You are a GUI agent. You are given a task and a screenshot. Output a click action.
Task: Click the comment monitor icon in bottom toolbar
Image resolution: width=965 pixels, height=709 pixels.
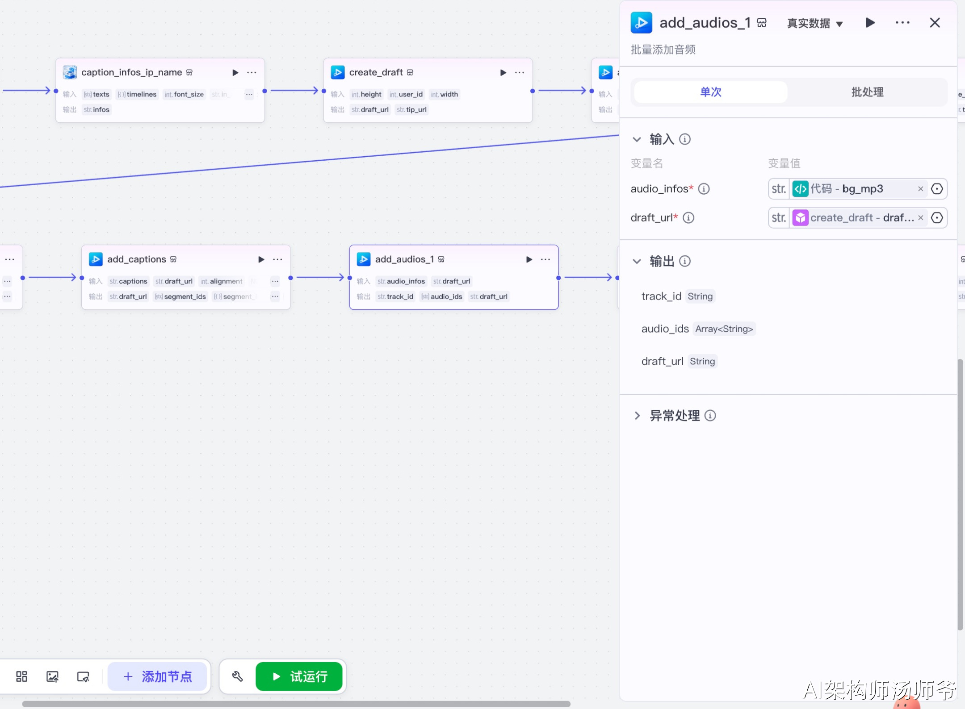coord(83,677)
